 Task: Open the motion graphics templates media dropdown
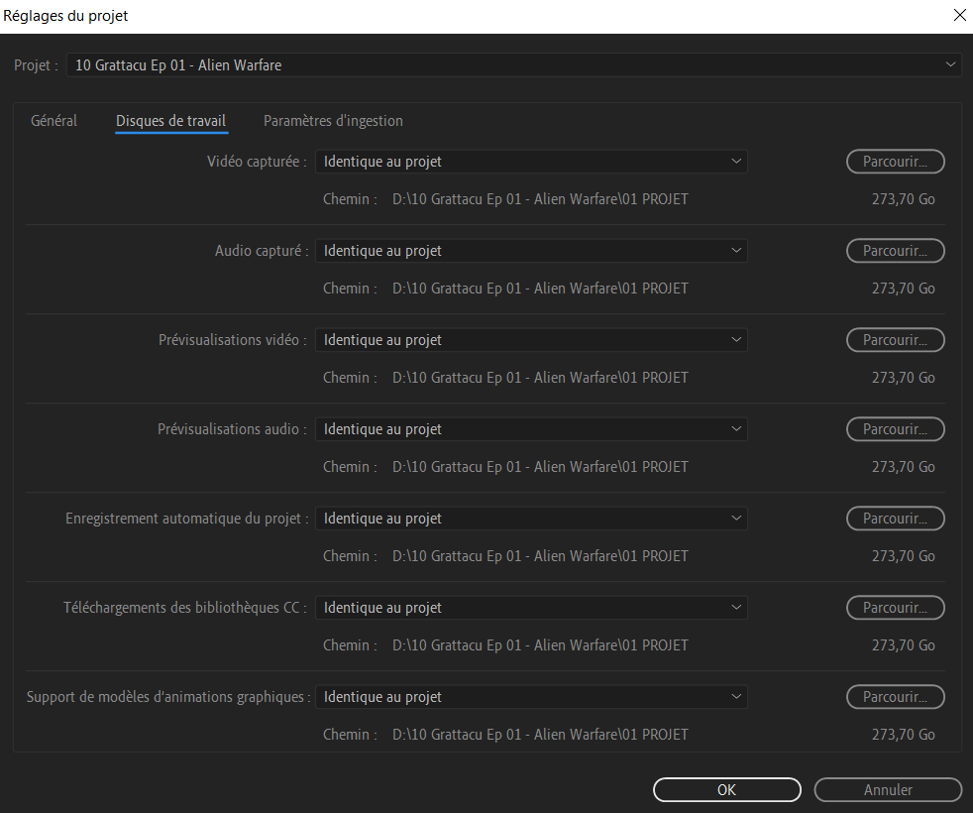tap(531, 696)
